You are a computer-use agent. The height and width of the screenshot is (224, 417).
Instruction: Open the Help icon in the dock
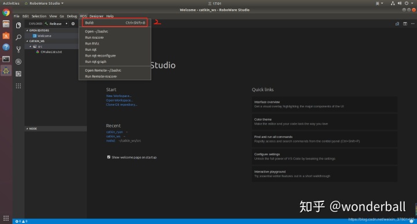[x=6, y=47]
